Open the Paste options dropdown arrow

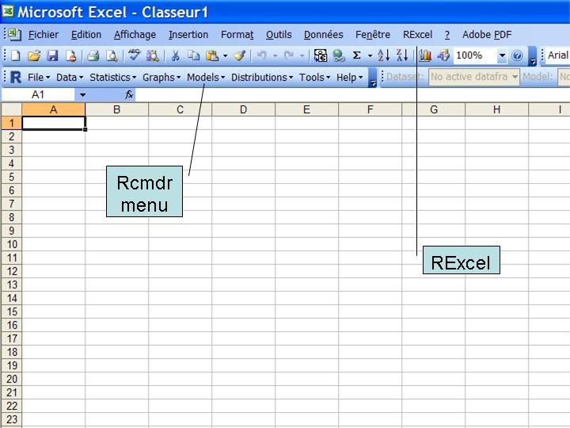click(226, 55)
